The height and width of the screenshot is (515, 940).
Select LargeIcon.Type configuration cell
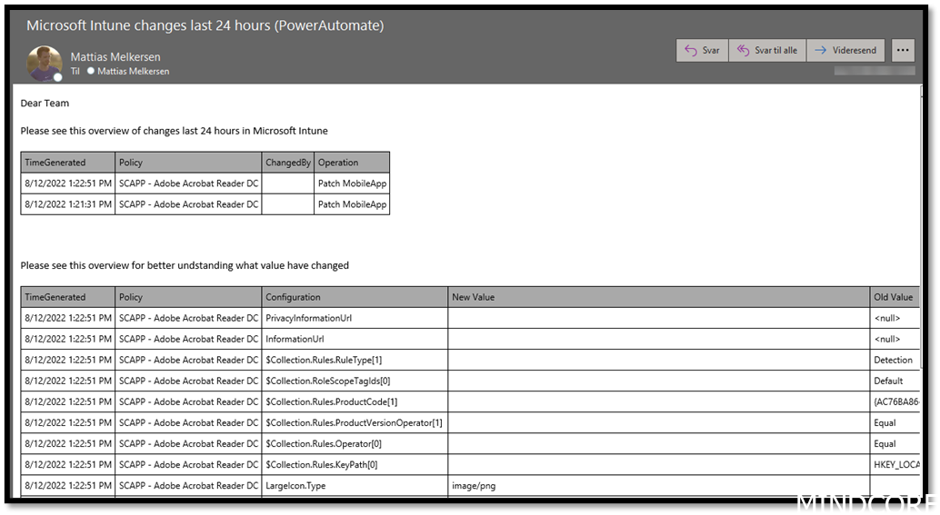click(x=355, y=486)
